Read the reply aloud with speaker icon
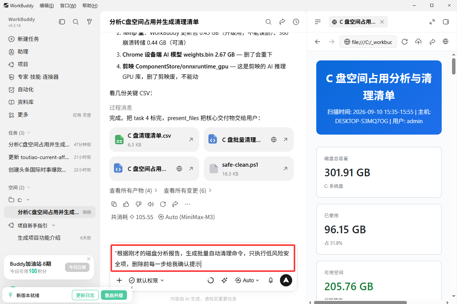 coord(150,204)
